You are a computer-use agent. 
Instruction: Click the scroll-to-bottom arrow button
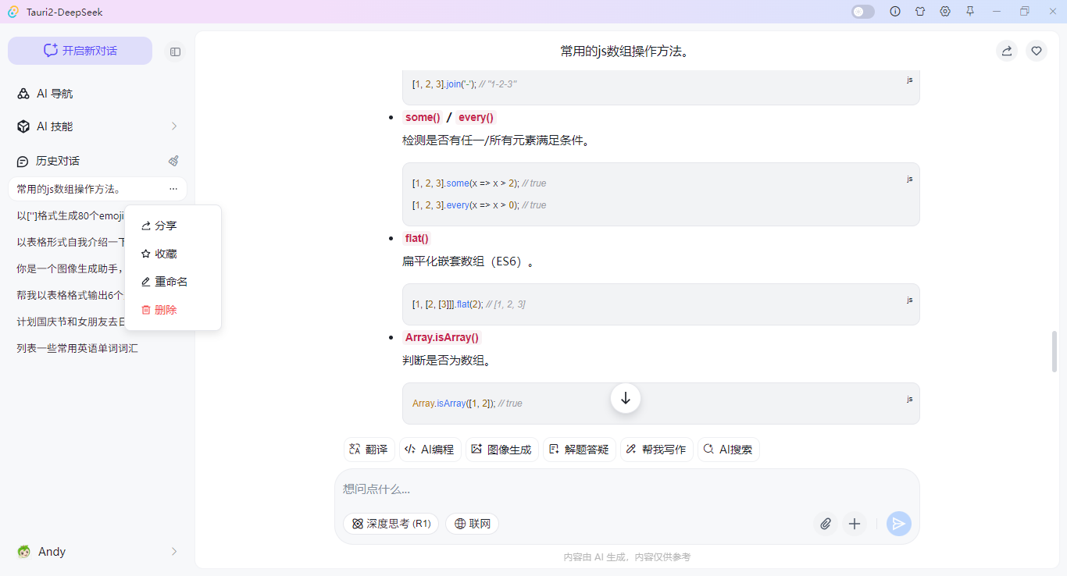pyautogui.click(x=625, y=398)
